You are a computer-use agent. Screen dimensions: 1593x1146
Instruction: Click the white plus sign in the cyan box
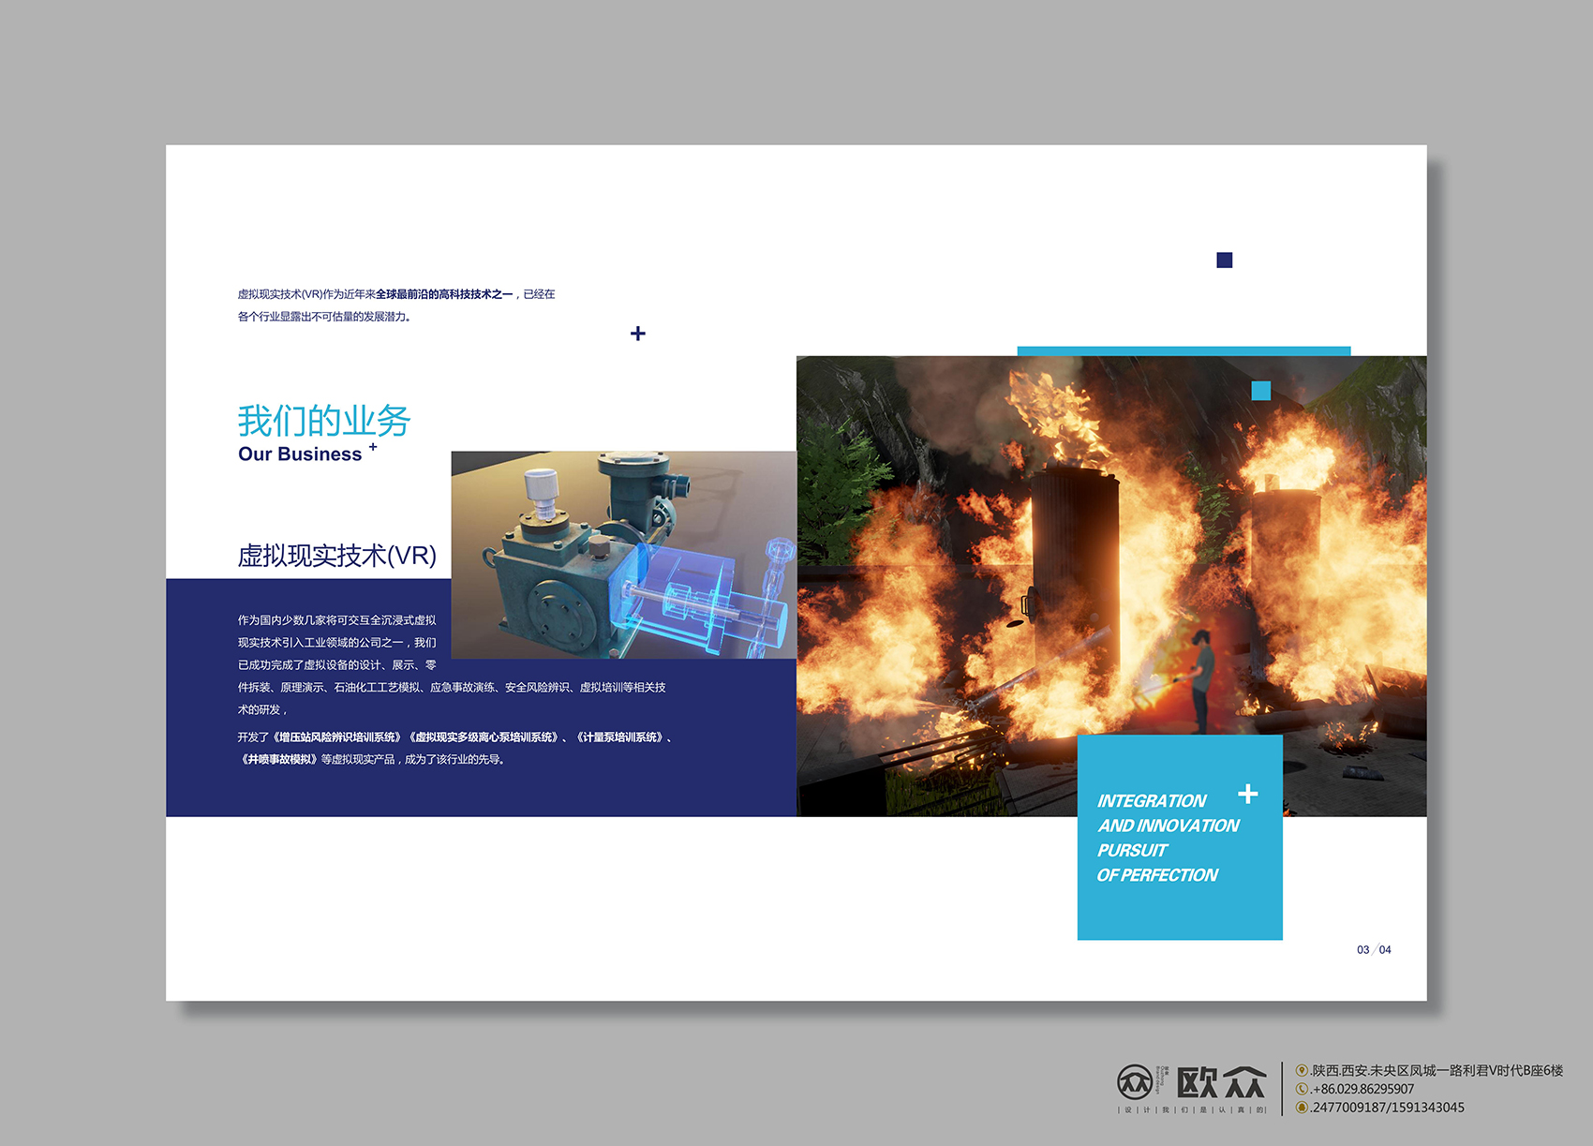click(x=1248, y=795)
